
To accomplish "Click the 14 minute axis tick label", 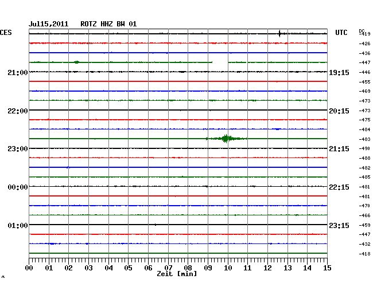I will [307, 268].
